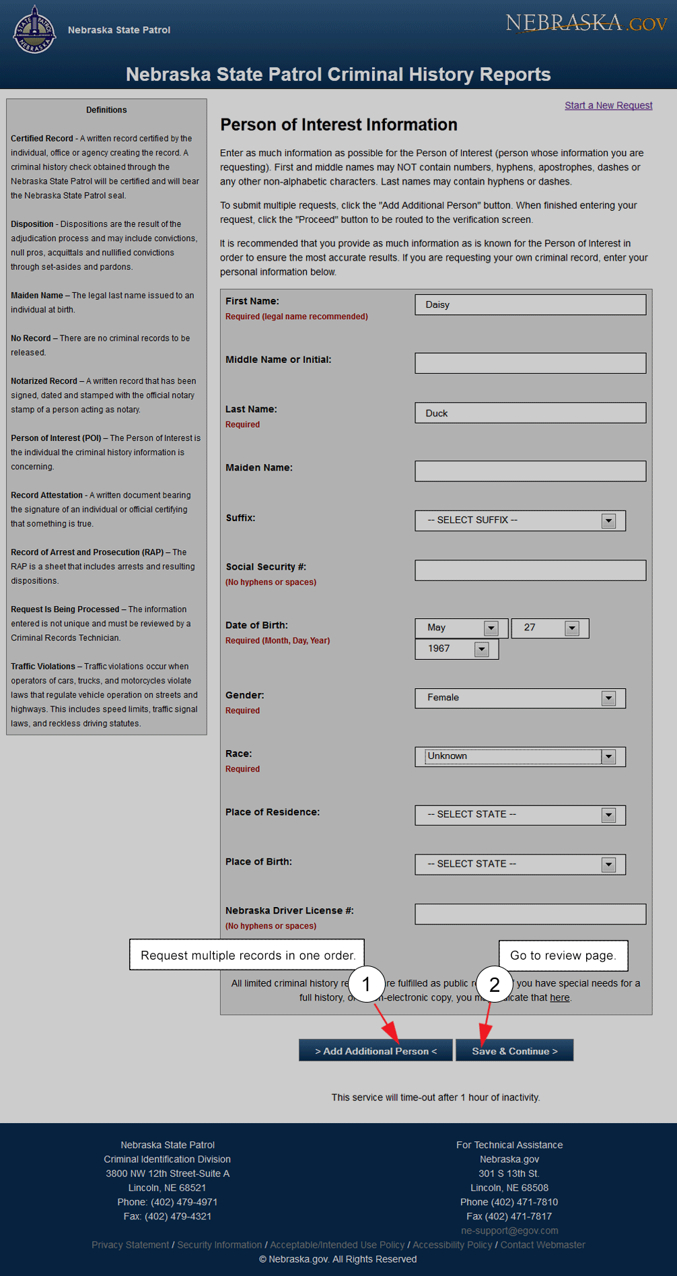Expand the Place of Birth state dropdown
The width and height of the screenshot is (677, 1276).
520,864
